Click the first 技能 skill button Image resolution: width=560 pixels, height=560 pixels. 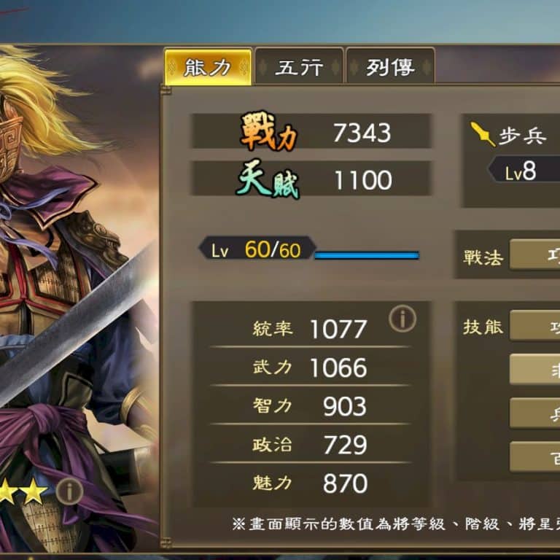pyautogui.click(x=534, y=325)
